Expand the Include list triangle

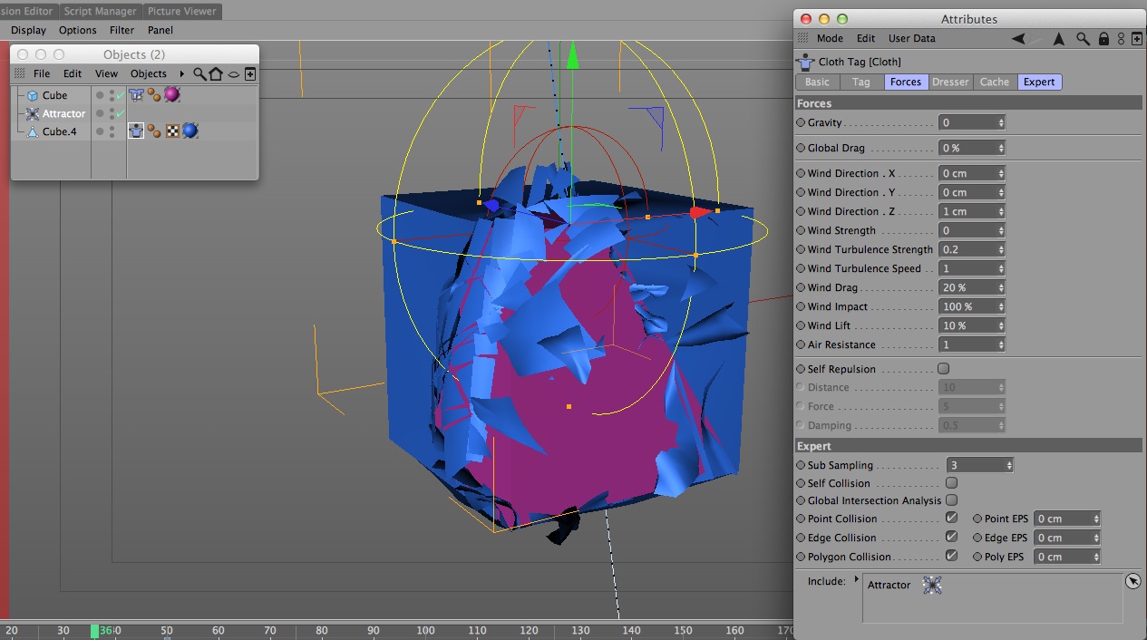coord(857,578)
